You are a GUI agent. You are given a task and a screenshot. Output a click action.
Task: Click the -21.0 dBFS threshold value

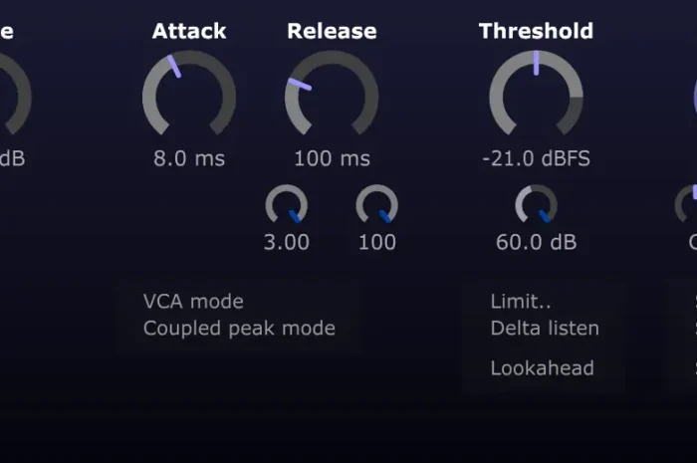[x=536, y=157]
